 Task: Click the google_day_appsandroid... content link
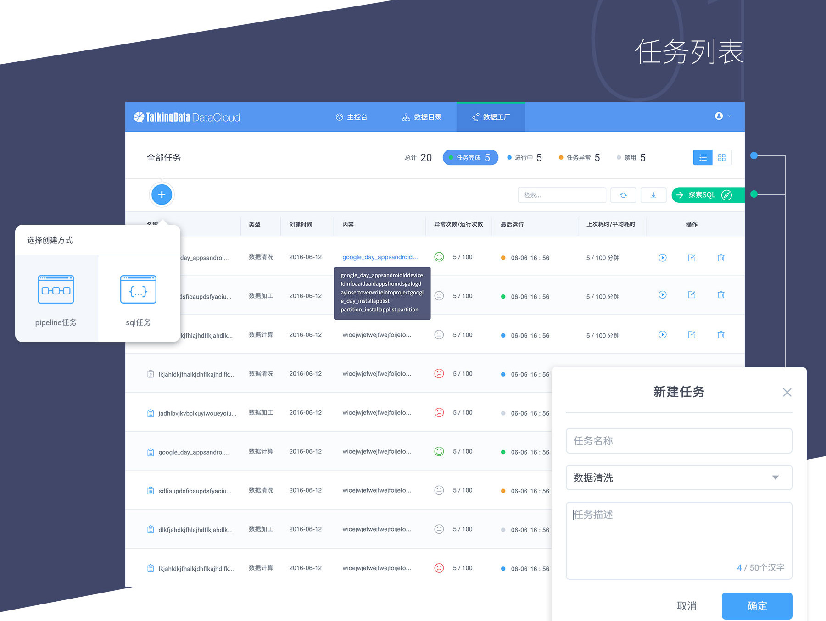tap(380, 257)
